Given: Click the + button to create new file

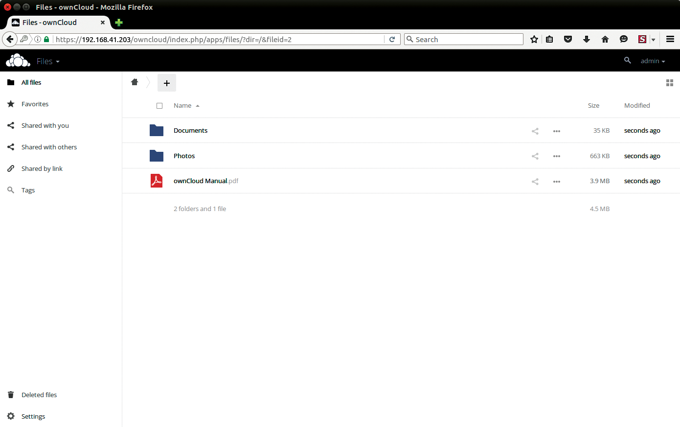Looking at the screenshot, I should 166,82.
